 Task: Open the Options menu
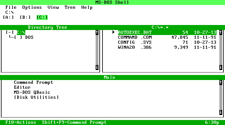tap(32, 7)
